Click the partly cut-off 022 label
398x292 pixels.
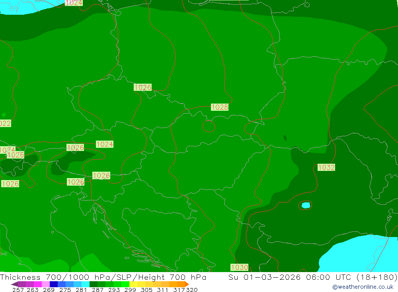pos(5,123)
